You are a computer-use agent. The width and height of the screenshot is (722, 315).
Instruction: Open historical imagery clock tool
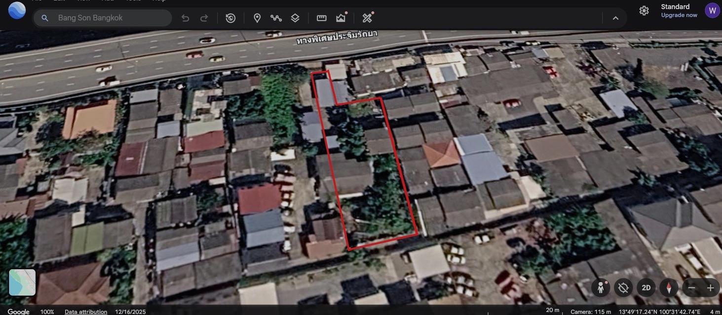tap(230, 18)
